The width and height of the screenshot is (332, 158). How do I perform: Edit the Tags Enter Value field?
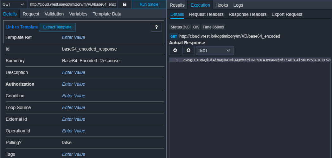73,155
